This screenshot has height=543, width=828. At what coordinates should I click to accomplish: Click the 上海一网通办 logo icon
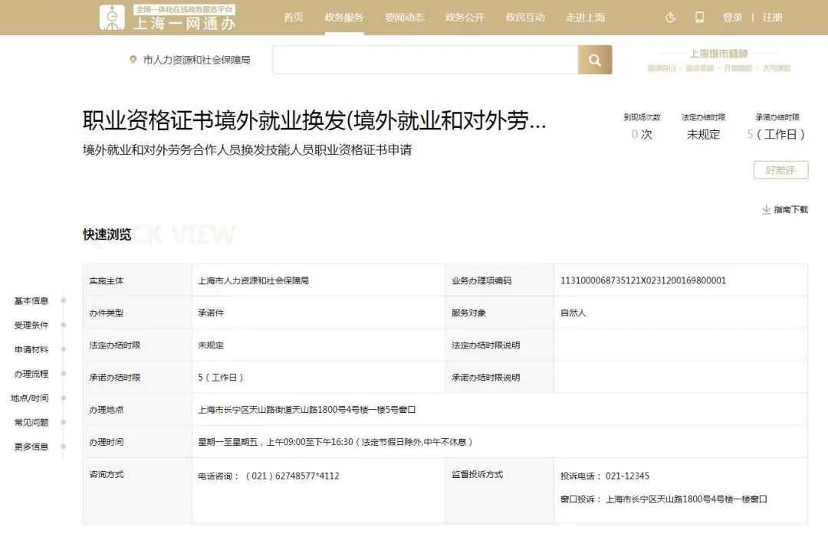113,18
